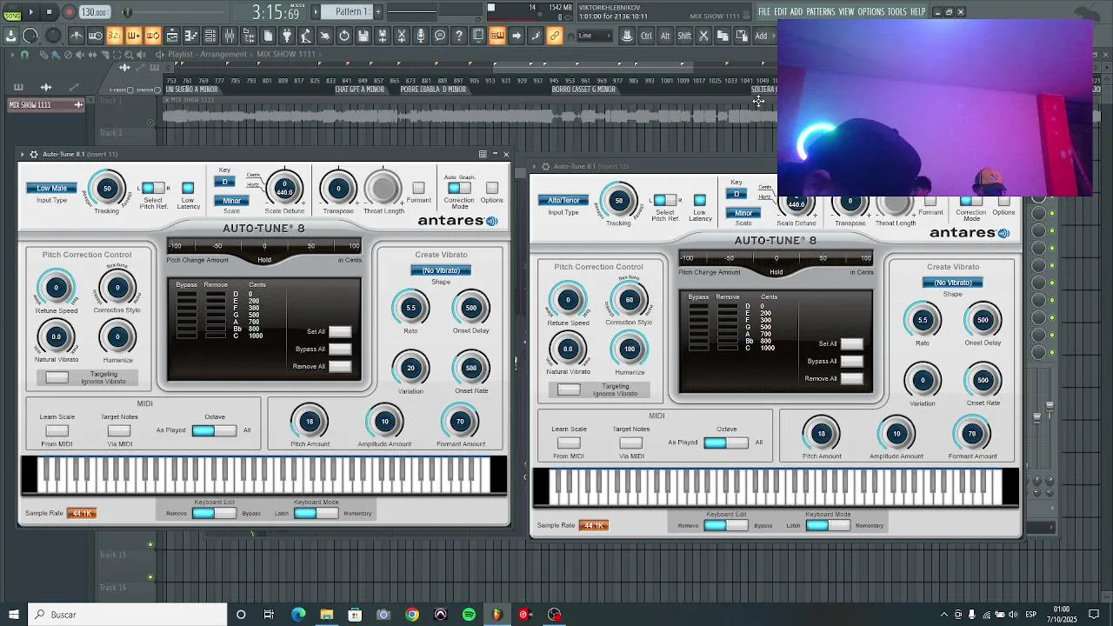Add new pattern with plus button

point(377,11)
